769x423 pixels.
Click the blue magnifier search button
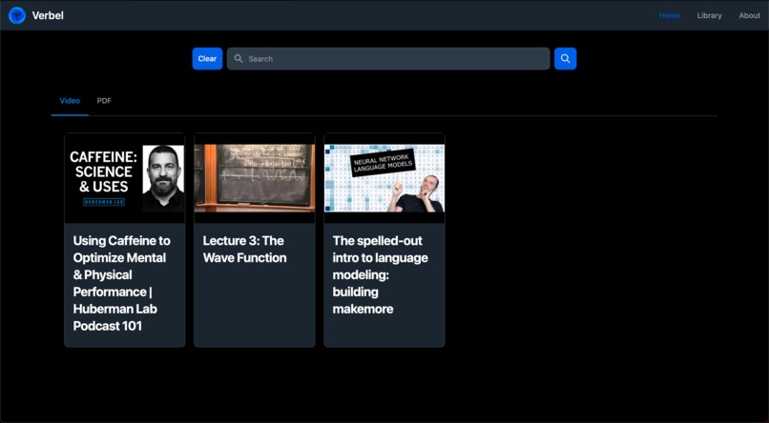tap(566, 59)
